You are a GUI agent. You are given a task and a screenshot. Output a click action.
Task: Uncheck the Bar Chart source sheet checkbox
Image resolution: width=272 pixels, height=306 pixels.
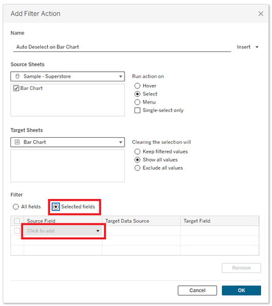[16, 88]
